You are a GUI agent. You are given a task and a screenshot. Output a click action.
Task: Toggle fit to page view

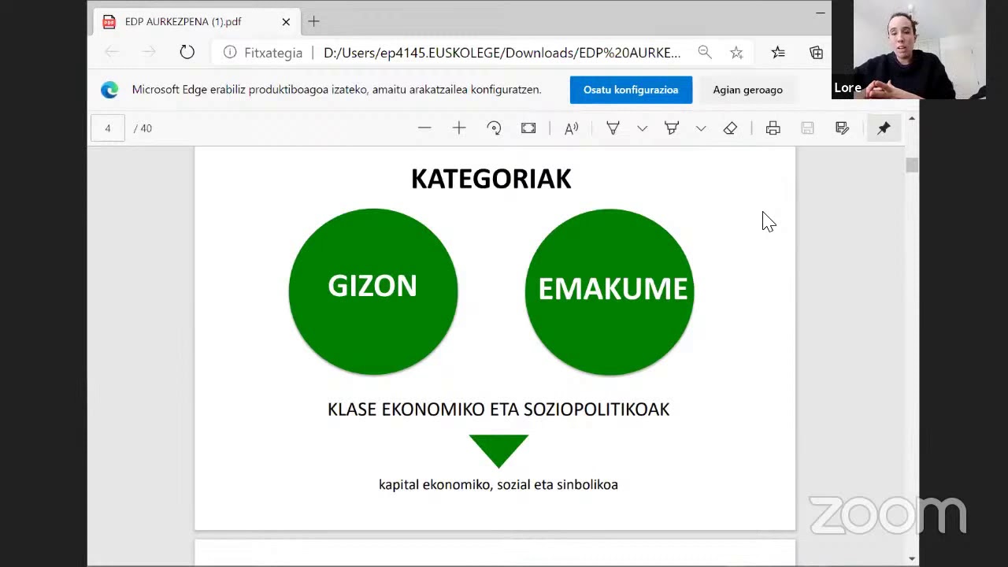pos(528,128)
